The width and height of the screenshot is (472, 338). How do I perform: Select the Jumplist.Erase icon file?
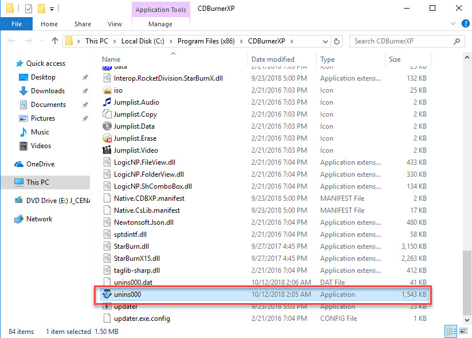click(107, 138)
